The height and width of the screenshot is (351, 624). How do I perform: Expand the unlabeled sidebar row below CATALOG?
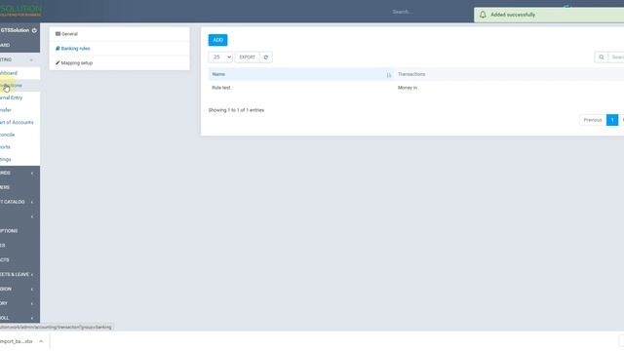32,216
